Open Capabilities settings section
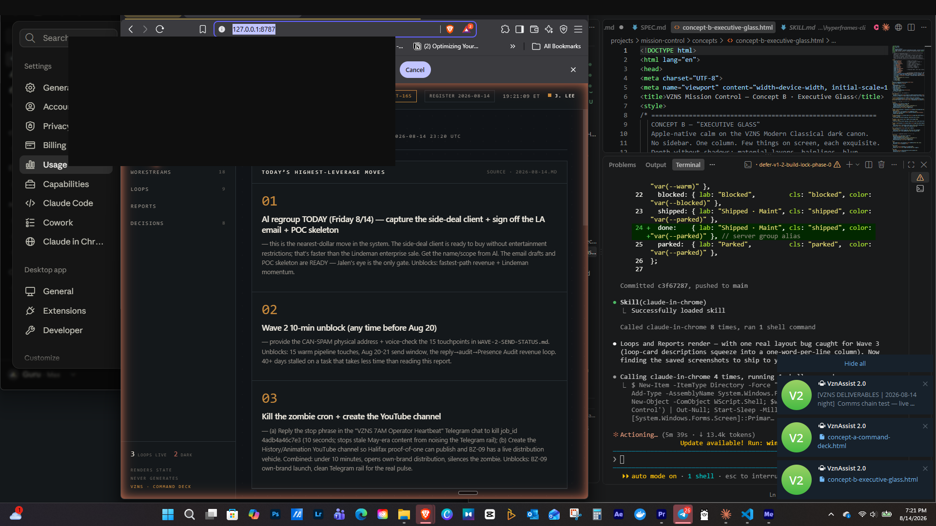Viewport: 936px width, 526px height. pyautogui.click(x=66, y=184)
